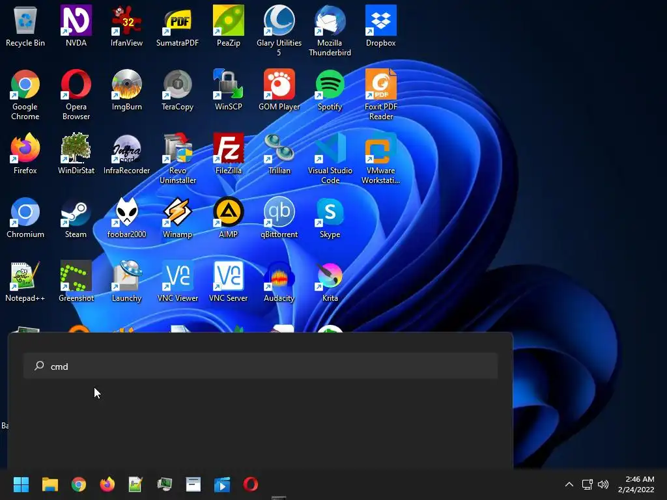Select the qBittorrent desktop icon
The width and height of the screenshot is (667, 500).
click(279, 217)
